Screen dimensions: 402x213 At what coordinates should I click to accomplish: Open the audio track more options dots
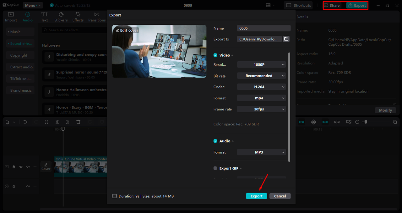point(35,186)
